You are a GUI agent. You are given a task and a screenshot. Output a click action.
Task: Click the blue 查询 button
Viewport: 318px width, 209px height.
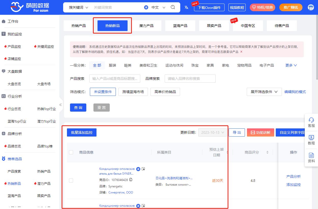coord(78,108)
